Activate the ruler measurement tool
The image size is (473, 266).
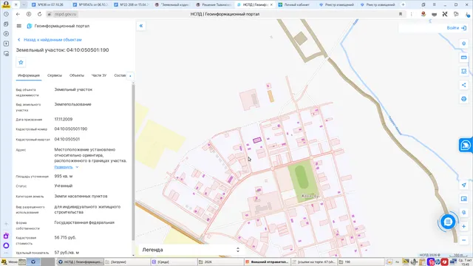(464, 58)
